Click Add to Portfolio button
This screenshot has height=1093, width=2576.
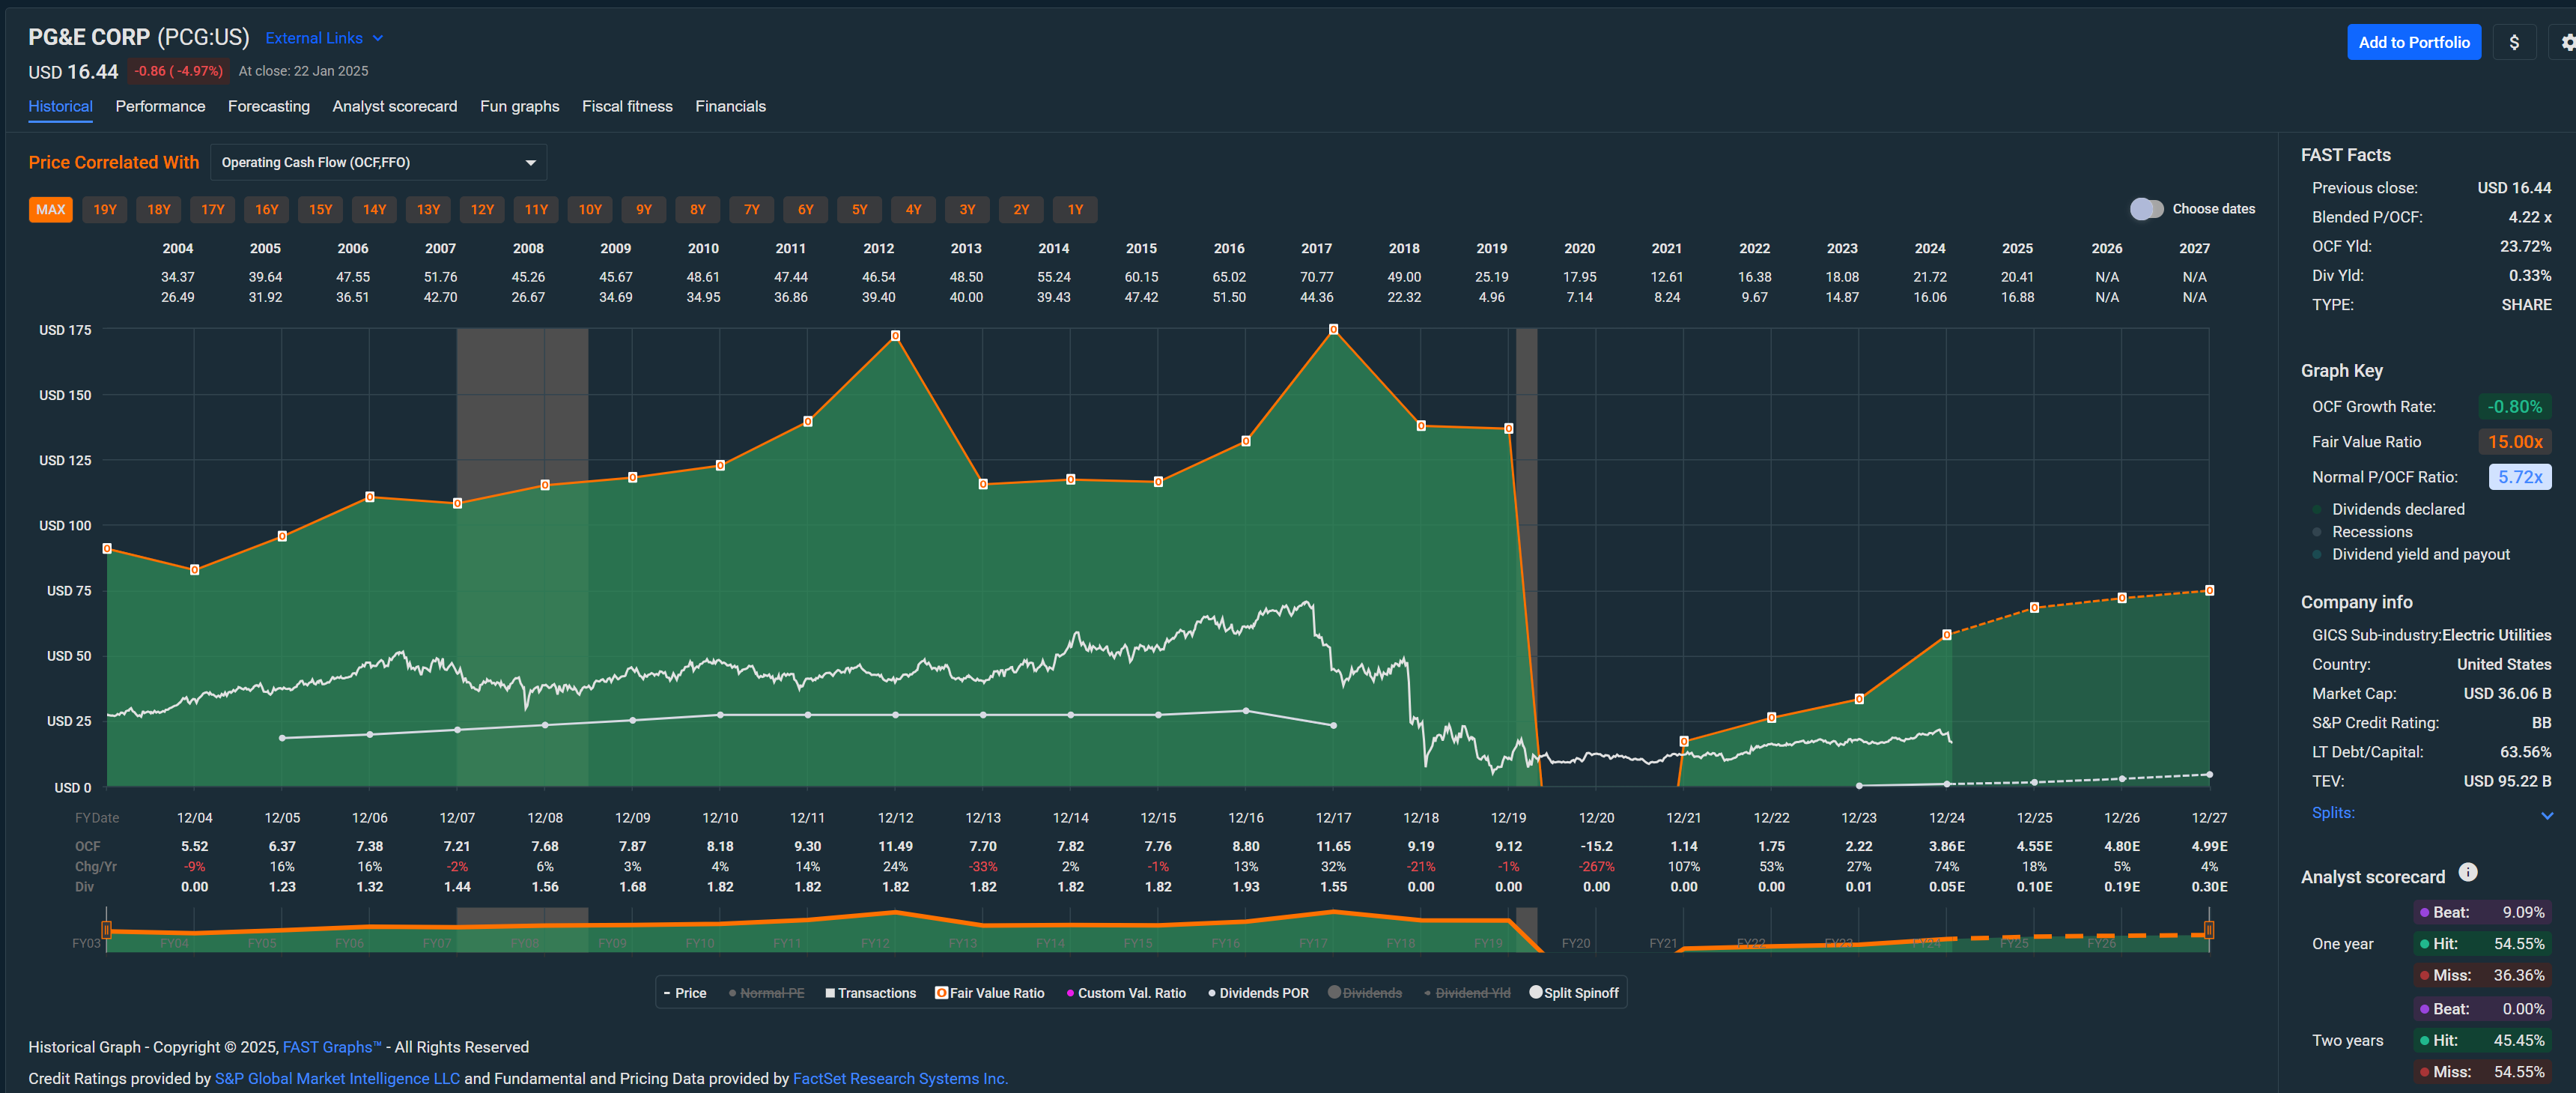(x=2413, y=42)
